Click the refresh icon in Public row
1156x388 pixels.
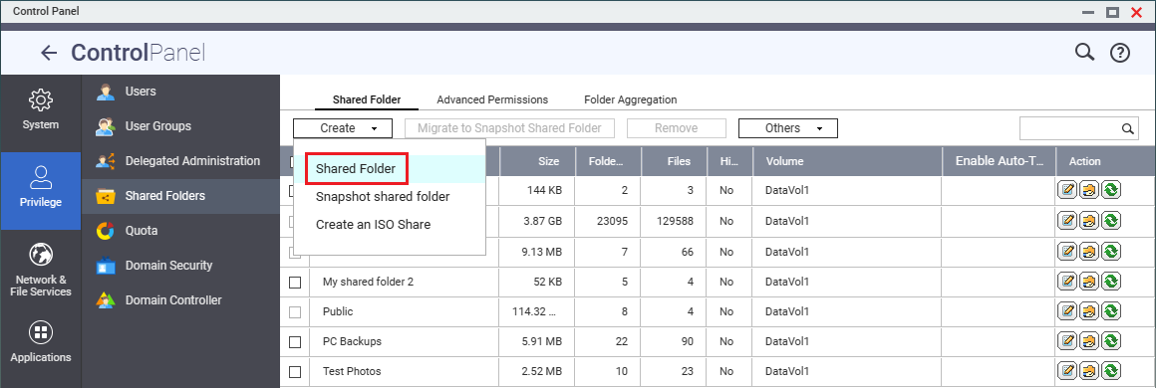coord(1111,310)
